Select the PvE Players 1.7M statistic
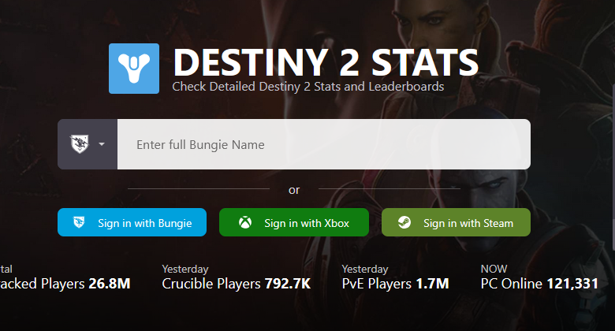 pos(395,284)
